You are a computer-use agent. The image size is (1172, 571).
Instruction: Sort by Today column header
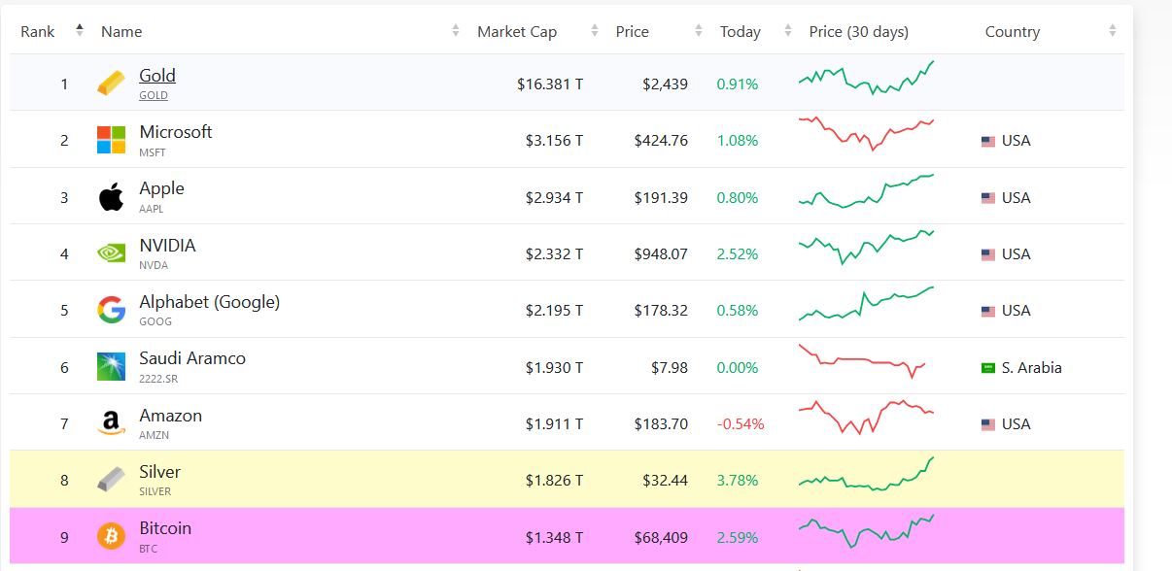[x=740, y=32]
